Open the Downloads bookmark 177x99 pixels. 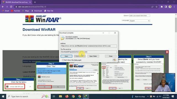pyautogui.click(x=37, y=11)
